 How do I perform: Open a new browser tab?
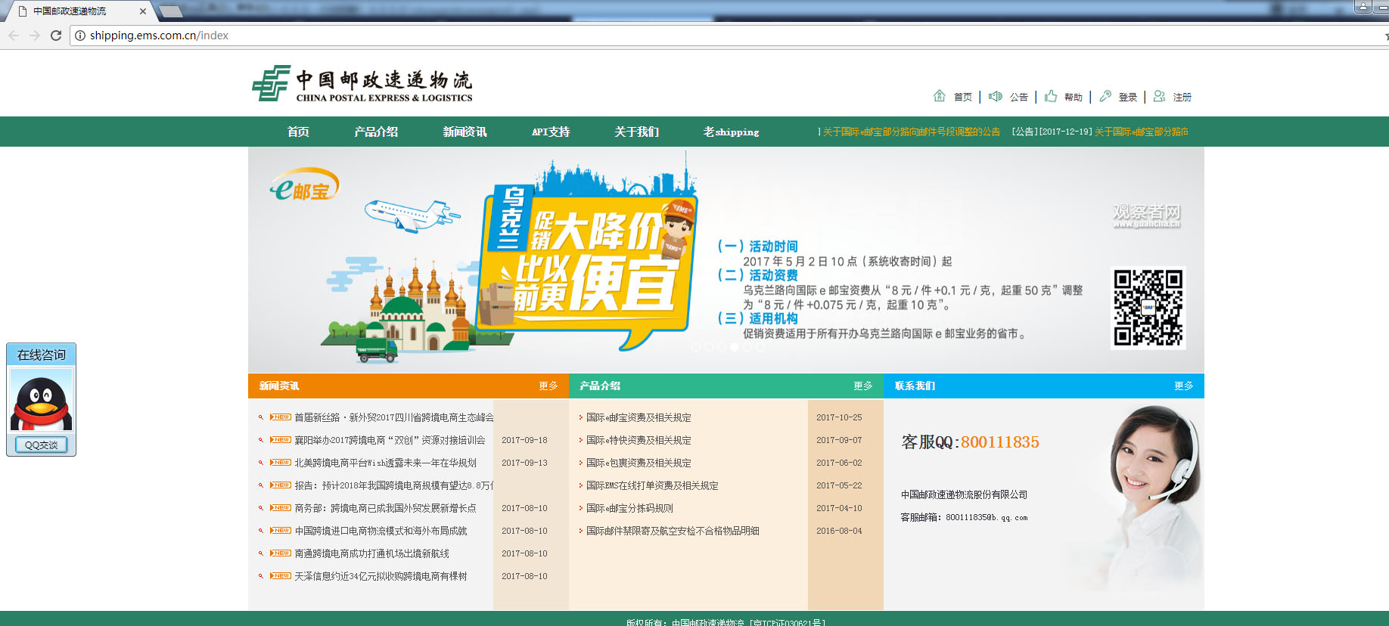pyautogui.click(x=171, y=11)
